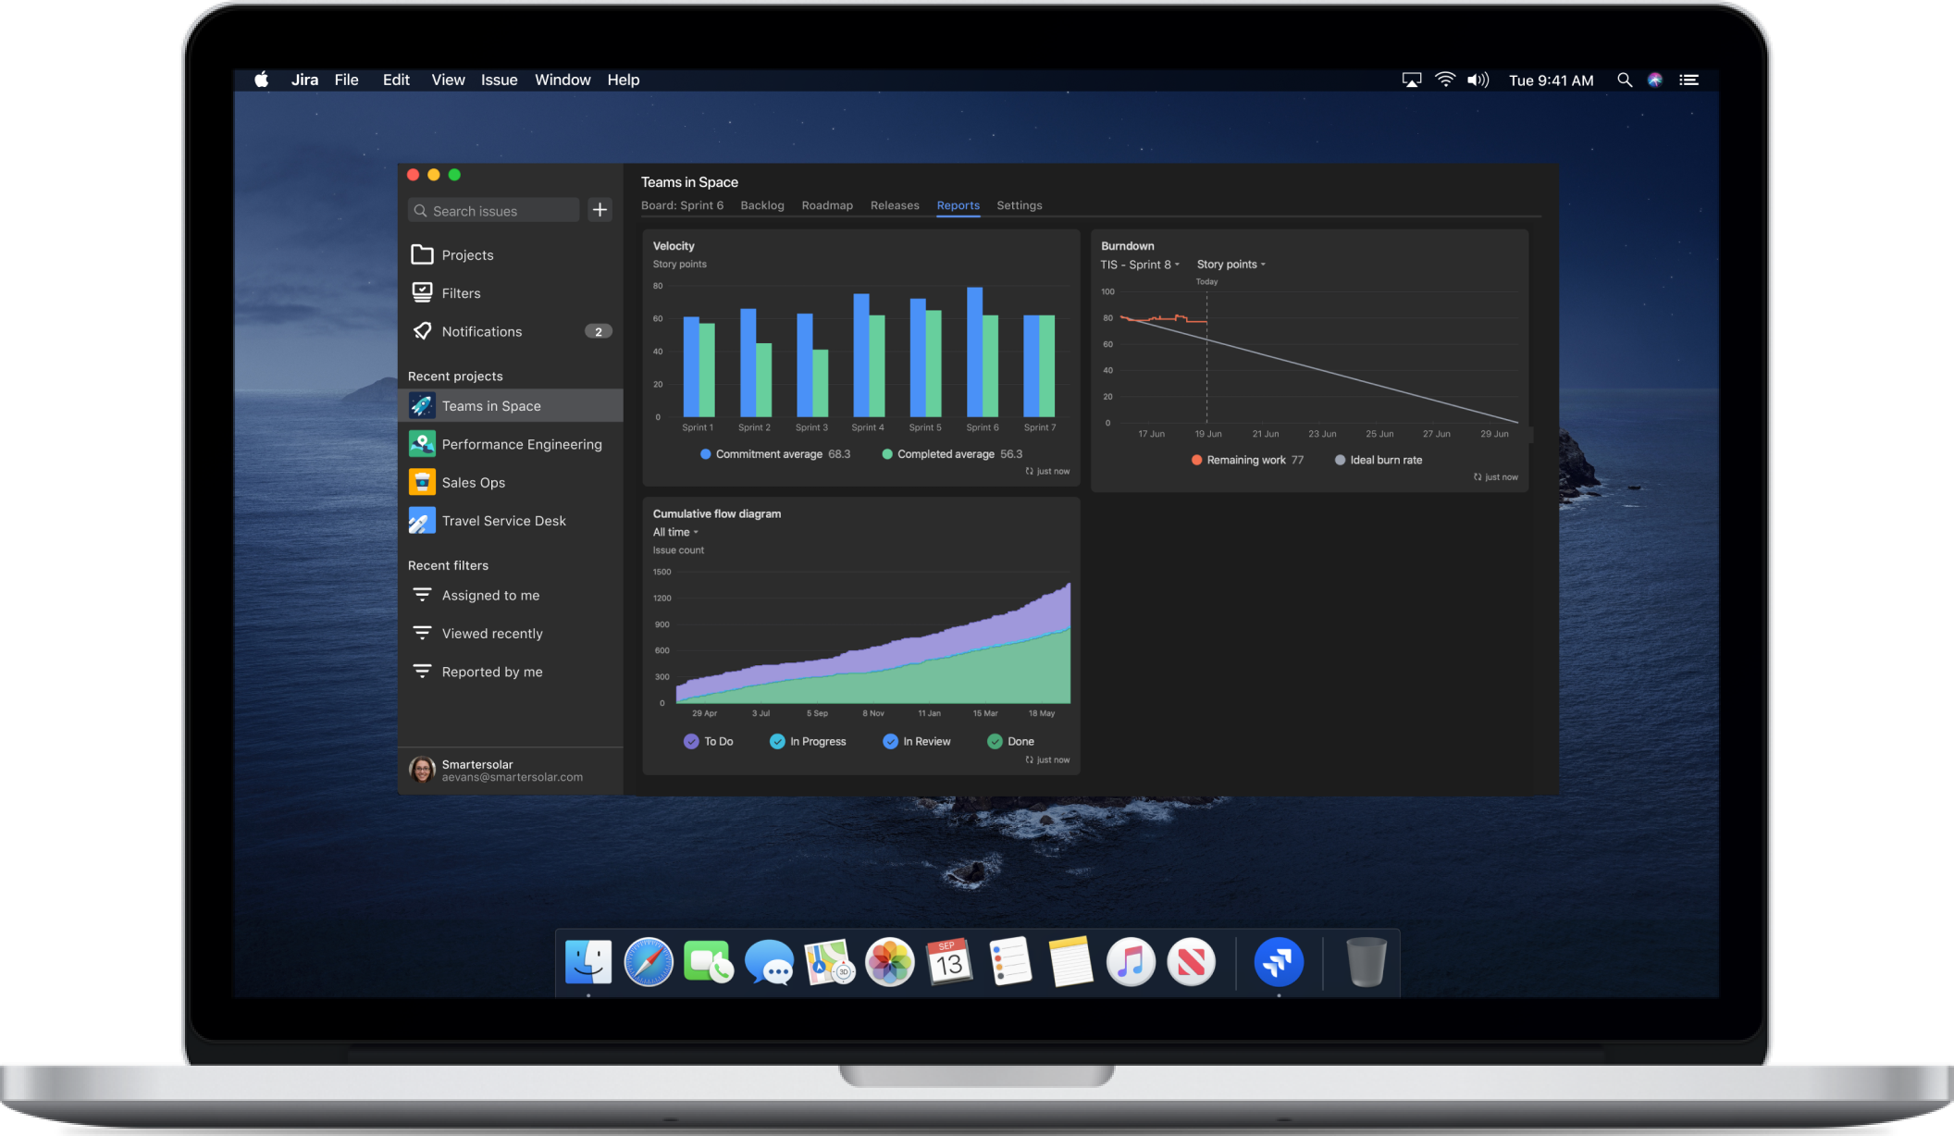Viewport: 1954px width, 1136px height.
Task: Click the Notifications icon with badge
Action: pyautogui.click(x=510, y=330)
